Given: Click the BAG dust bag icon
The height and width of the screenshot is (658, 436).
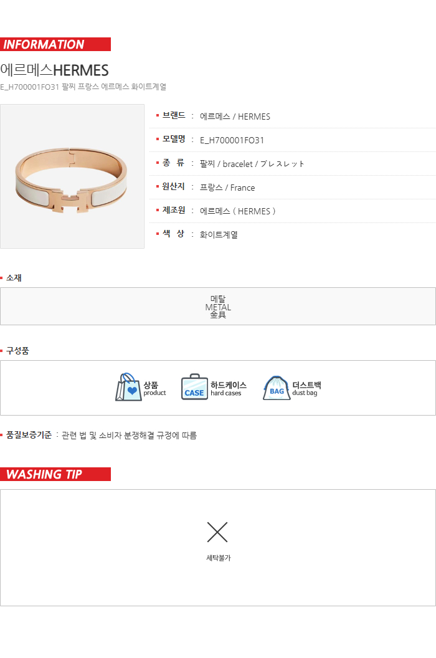Looking at the screenshot, I should coord(277,388).
